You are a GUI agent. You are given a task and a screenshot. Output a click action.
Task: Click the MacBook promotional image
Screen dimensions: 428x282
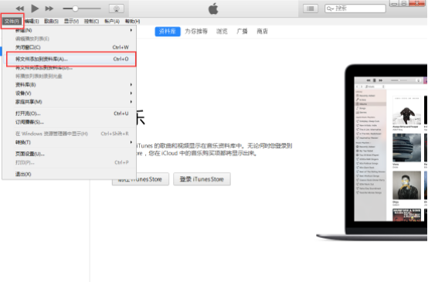coord(372,152)
